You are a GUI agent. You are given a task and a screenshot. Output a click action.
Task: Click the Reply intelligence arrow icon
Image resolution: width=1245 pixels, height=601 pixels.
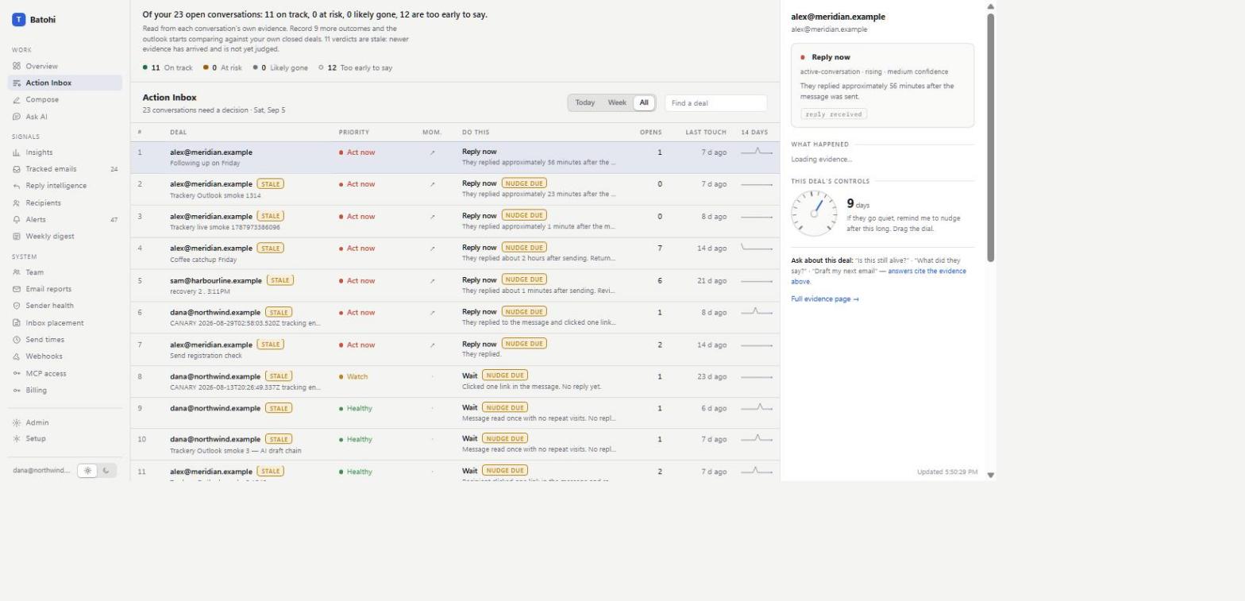[17, 186]
